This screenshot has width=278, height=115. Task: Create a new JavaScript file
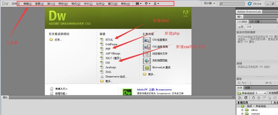(108, 67)
